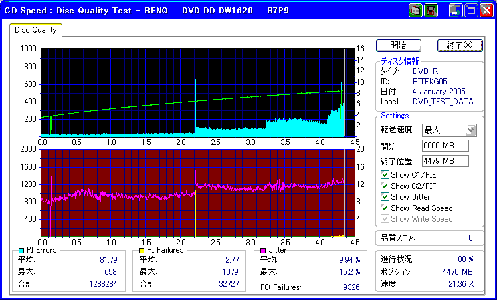Click PI Failures average 2.77
Image resolution: width=497 pixels, height=300 pixels.
click(232, 260)
